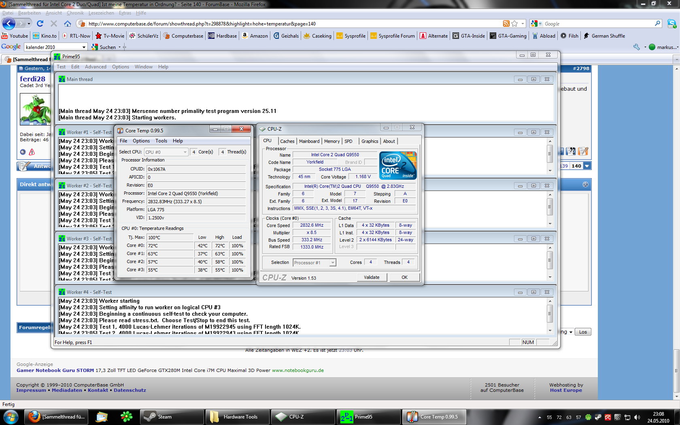Open Firefox home page icon

pos(68,23)
